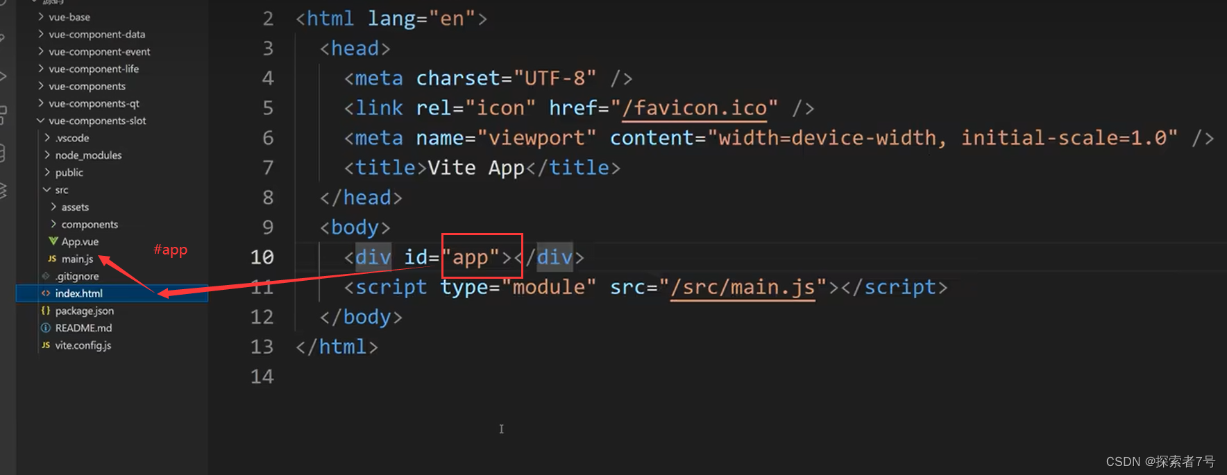Open the package.json file

tap(84, 311)
